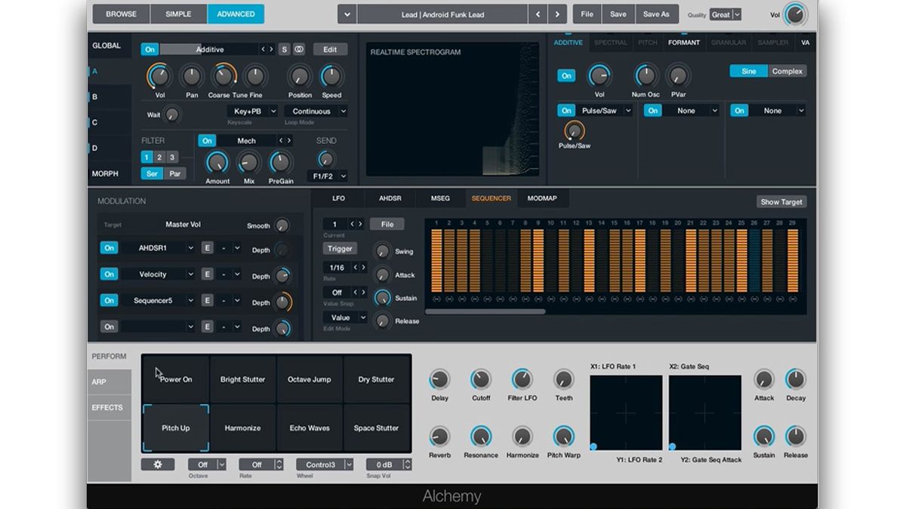Click the X1 LFO Rate 1 XY pad

[626, 412]
